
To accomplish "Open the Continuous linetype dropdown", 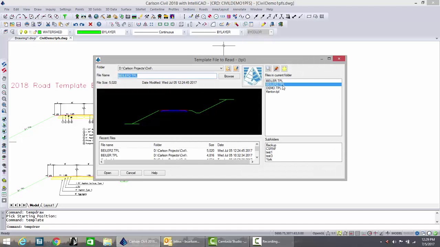I will [184, 32].
